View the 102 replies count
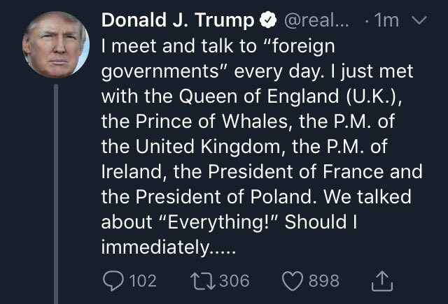The image size is (448, 304). [x=143, y=280]
